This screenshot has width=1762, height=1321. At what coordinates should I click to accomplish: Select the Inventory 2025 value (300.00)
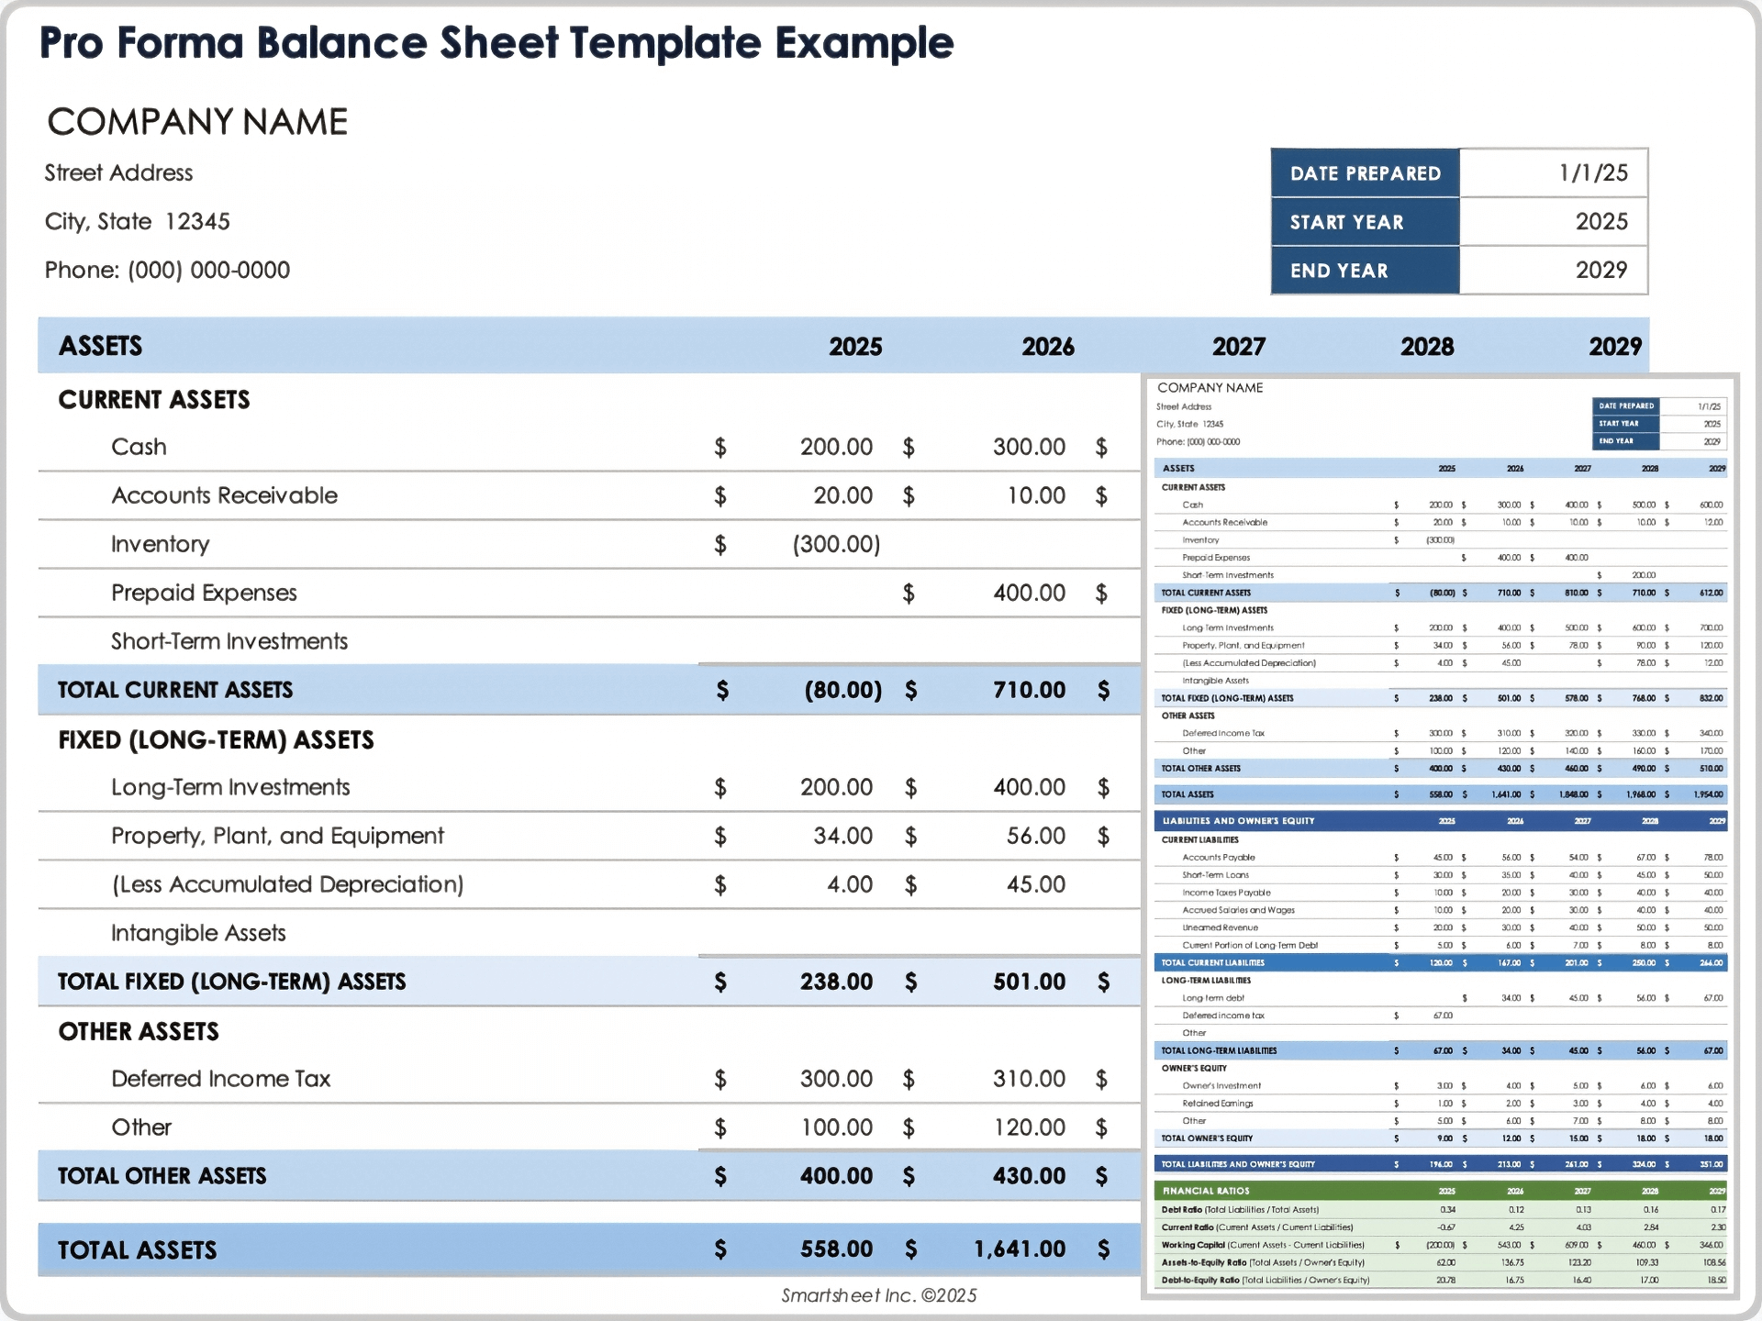click(x=835, y=544)
